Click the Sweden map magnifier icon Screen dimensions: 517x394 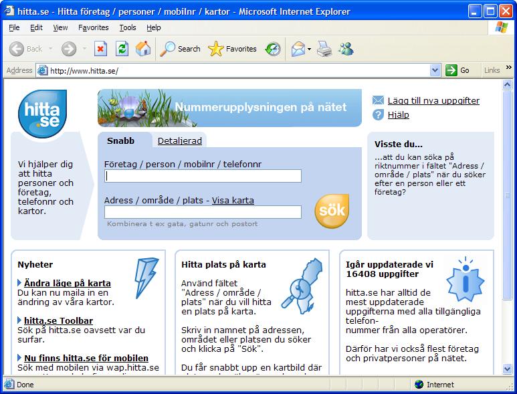point(302,286)
